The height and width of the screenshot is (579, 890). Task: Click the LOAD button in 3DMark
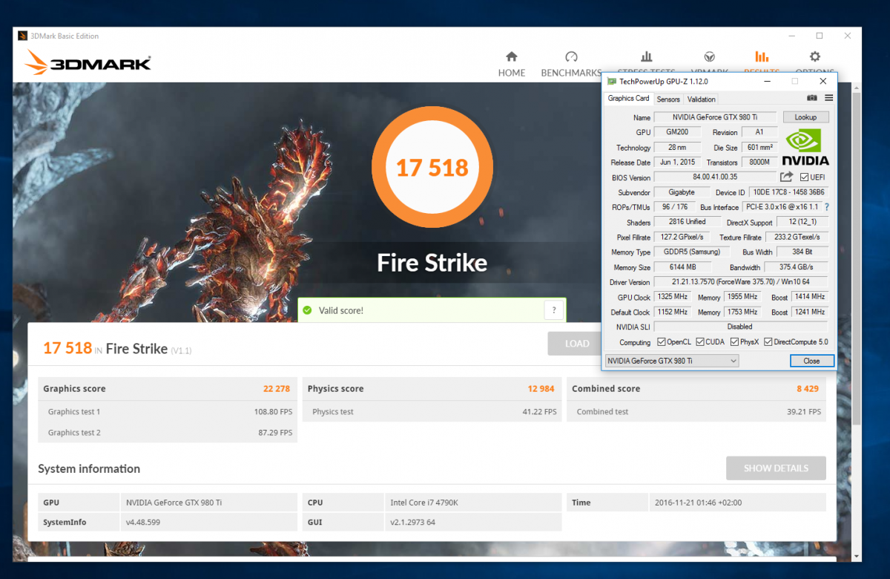click(x=576, y=344)
